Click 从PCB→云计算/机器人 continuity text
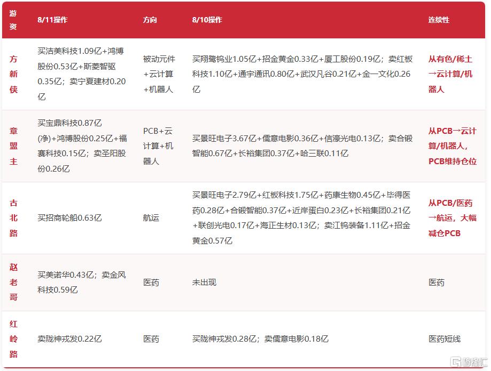This screenshot has height=371, width=491. click(453, 146)
